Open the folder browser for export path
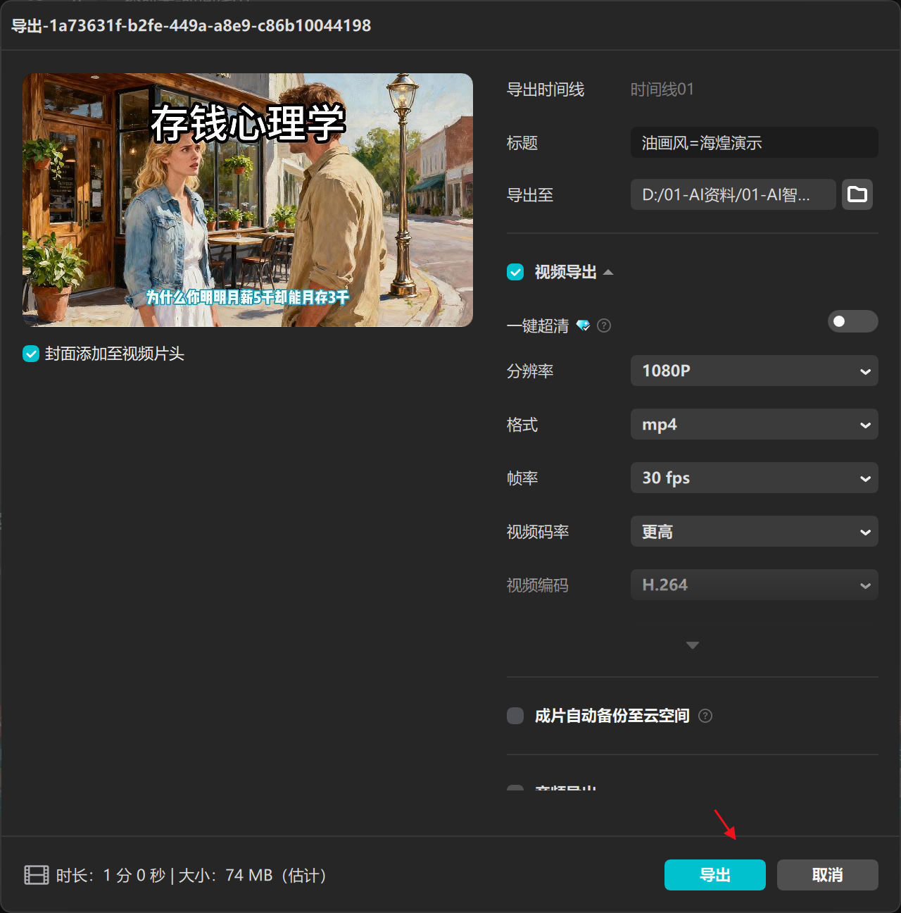The width and height of the screenshot is (901, 913). [x=857, y=194]
